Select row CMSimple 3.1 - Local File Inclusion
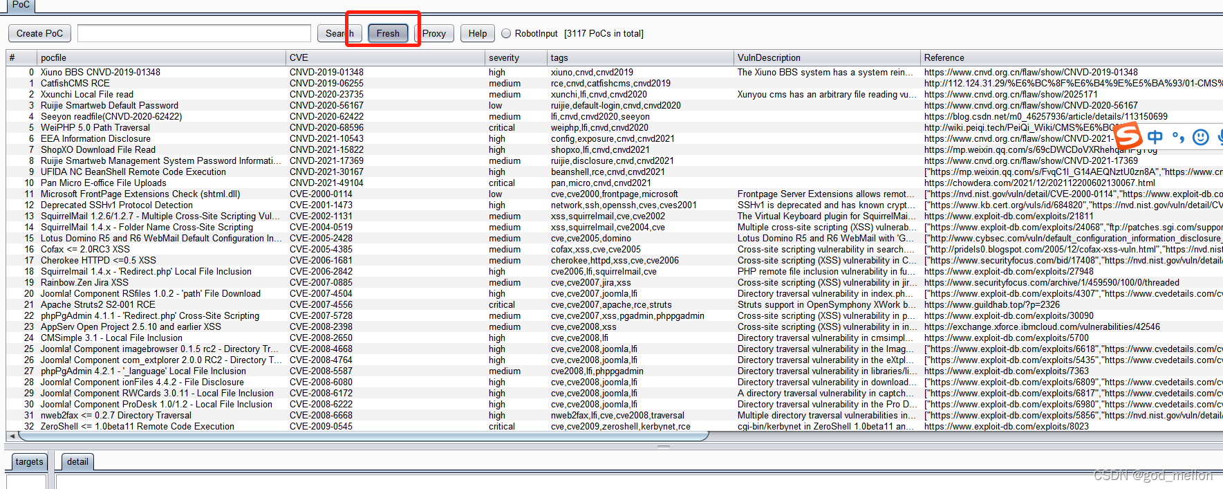The width and height of the screenshot is (1223, 489). tap(615, 338)
